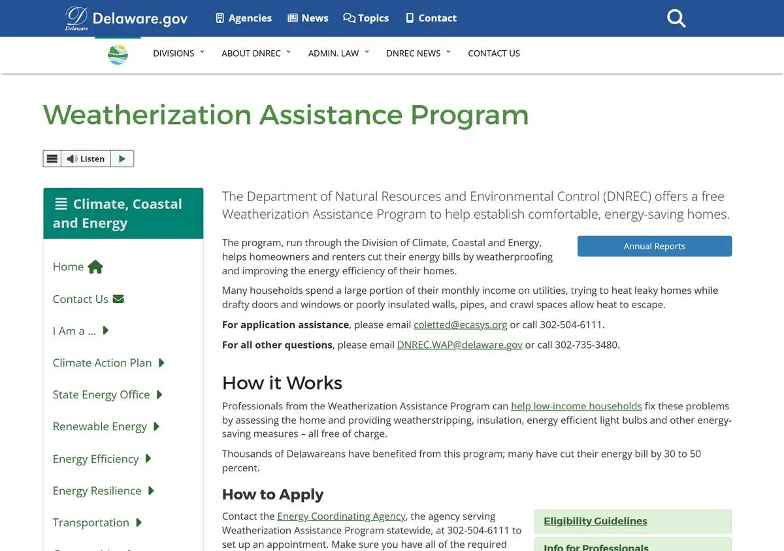Click the Listen speaker button
The height and width of the screenshot is (551, 784).
click(86, 159)
